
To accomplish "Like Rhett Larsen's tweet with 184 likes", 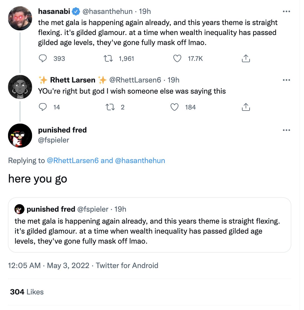I will point(175,107).
